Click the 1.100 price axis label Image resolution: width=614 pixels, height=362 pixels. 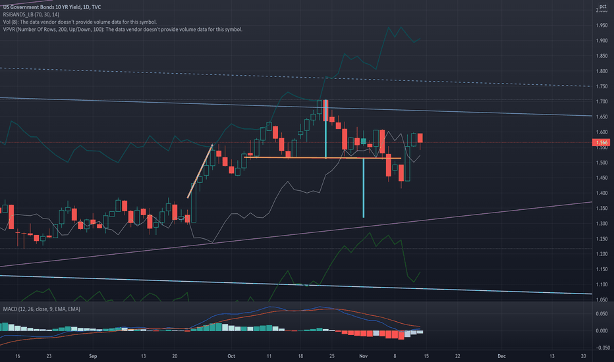[x=602, y=285]
